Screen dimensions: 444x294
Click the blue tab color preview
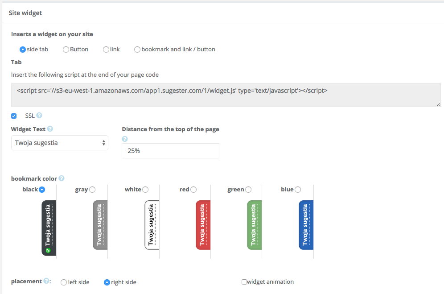point(306,225)
